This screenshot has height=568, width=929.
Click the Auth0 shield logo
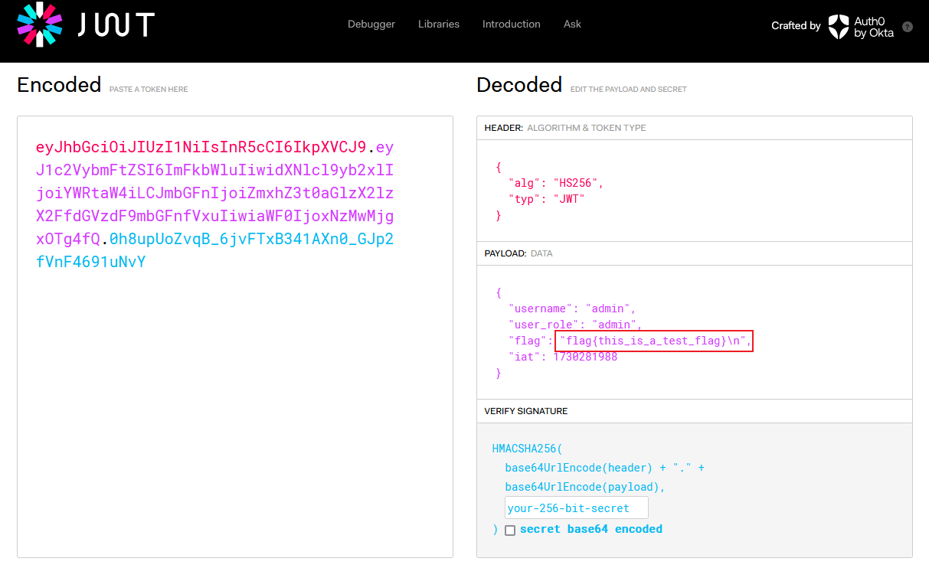click(x=839, y=26)
